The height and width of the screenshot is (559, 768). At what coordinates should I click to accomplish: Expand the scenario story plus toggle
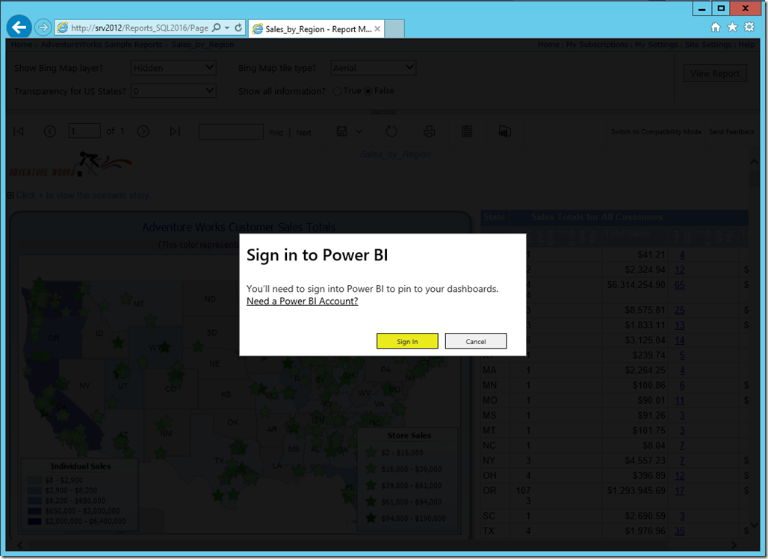click(x=10, y=196)
